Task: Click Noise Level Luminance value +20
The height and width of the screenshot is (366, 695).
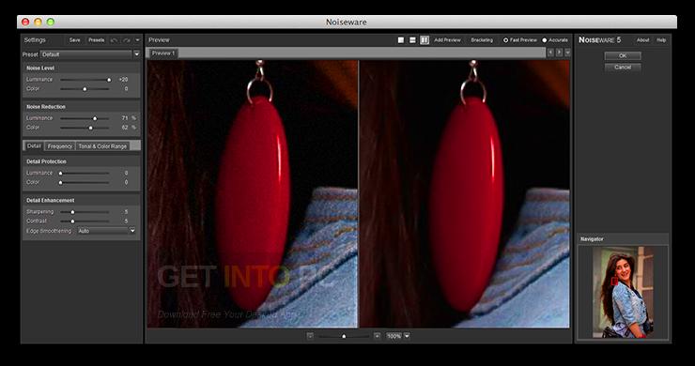Action: click(x=123, y=80)
